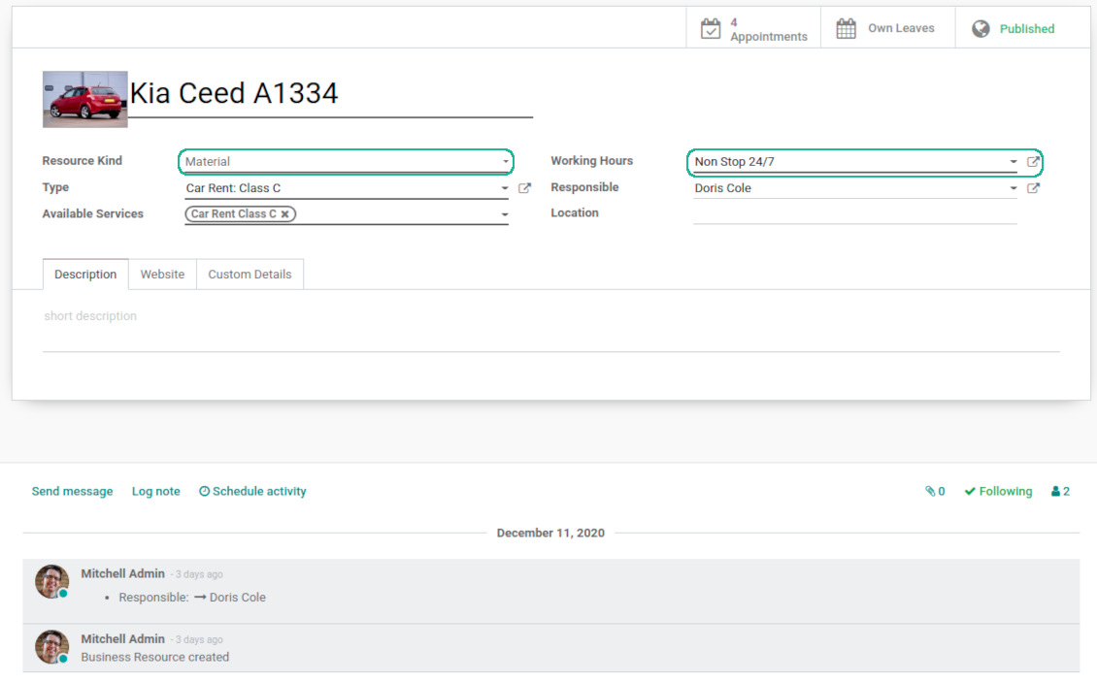Remove the Car Rent Class C tag
Screen dimensions: 1097x682
tap(284, 214)
